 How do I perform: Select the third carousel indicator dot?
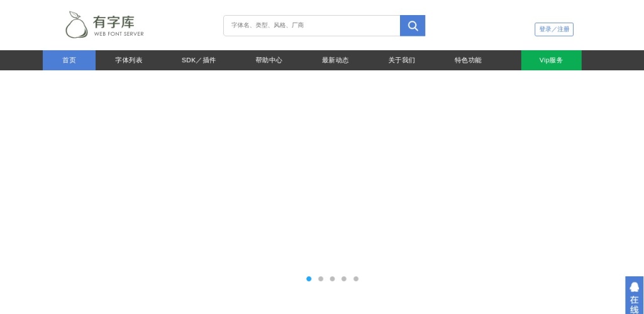click(x=332, y=279)
